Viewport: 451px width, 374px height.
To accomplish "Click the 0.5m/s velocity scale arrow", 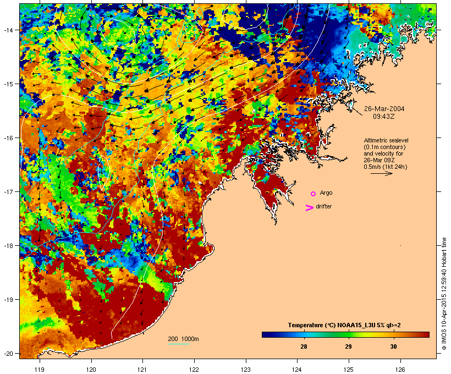I will pos(381,173).
